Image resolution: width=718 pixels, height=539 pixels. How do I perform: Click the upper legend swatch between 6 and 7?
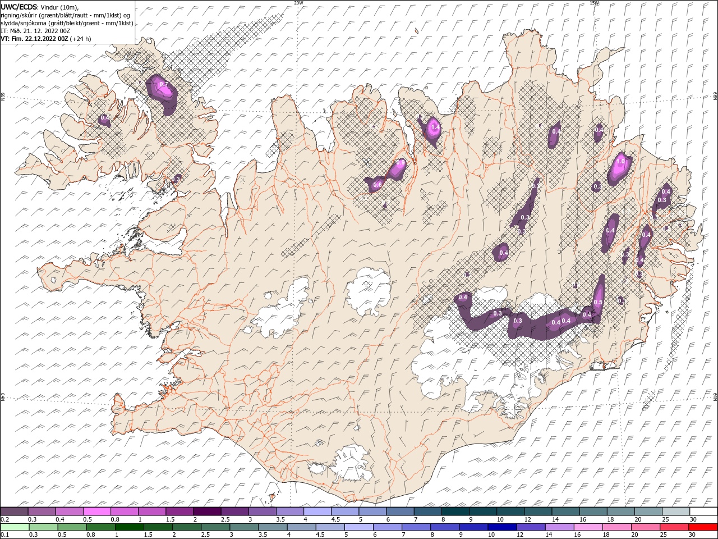point(400,511)
